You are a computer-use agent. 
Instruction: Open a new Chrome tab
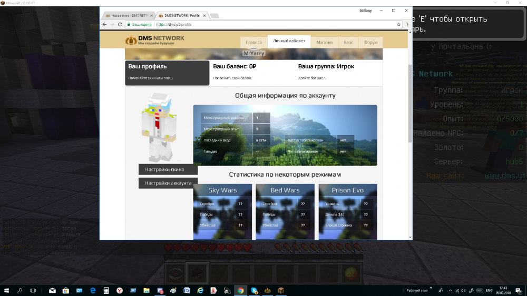pos(214,16)
